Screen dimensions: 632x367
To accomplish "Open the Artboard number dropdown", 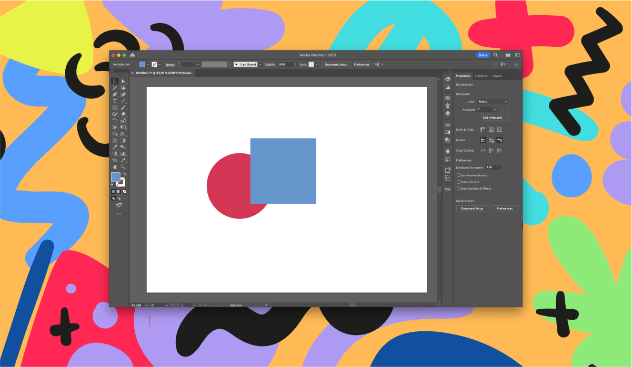I will coord(495,110).
